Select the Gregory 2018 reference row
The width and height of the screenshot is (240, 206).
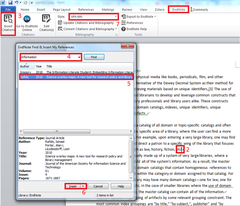[76, 72]
